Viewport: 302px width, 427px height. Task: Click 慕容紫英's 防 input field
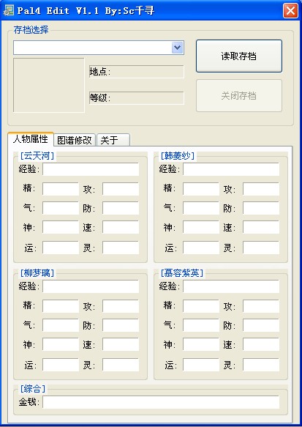click(x=261, y=325)
